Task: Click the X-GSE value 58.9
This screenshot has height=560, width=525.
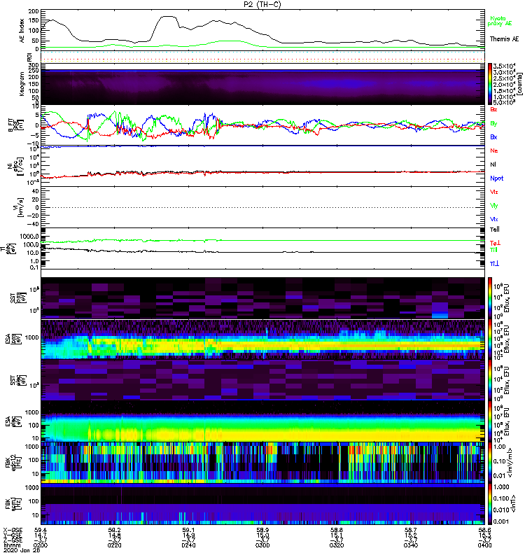Action: point(262,531)
